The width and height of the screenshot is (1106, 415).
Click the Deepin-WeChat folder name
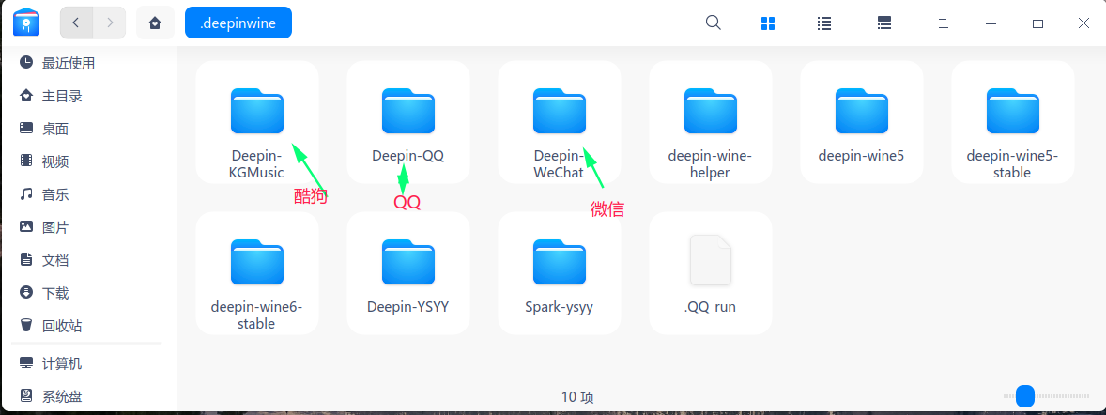click(560, 163)
